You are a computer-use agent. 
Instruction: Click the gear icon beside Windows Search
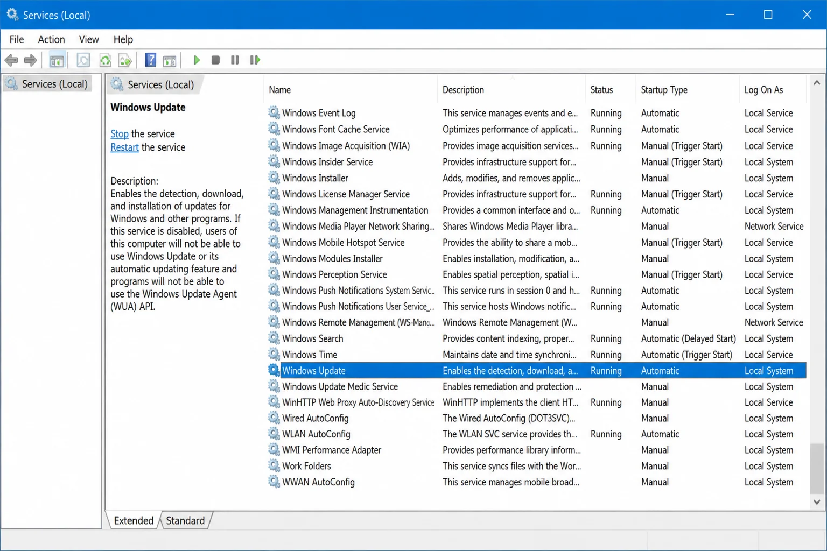point(274,338)
